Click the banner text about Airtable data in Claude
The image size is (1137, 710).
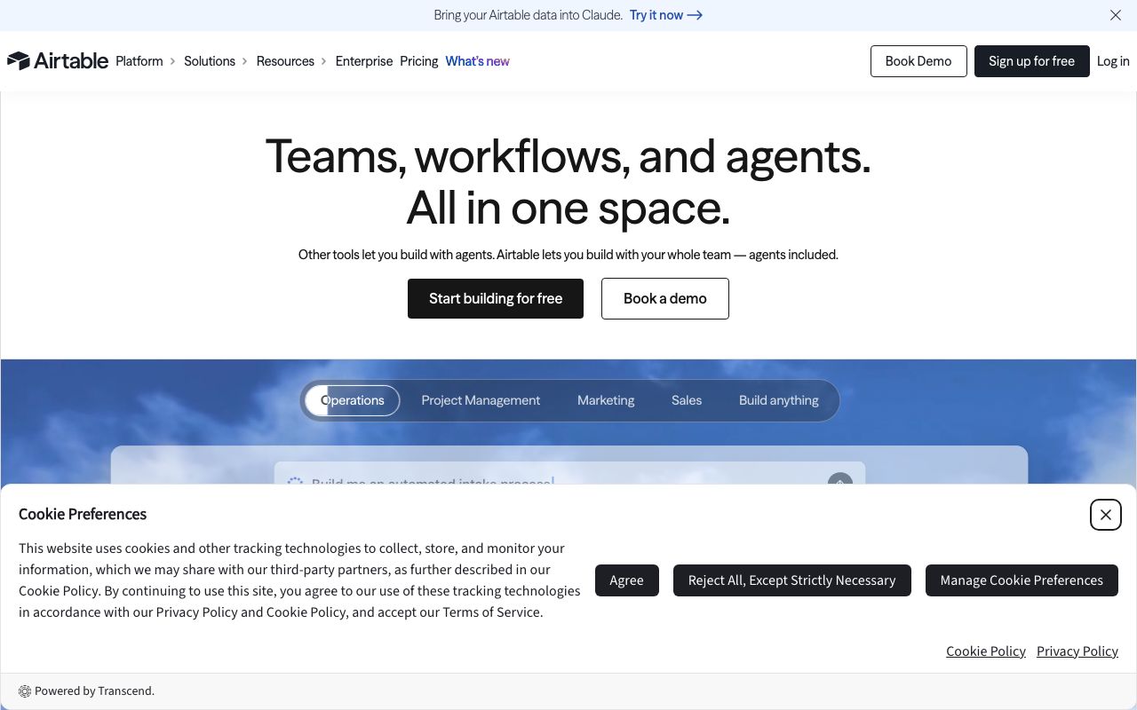click(x=528, y=15)
